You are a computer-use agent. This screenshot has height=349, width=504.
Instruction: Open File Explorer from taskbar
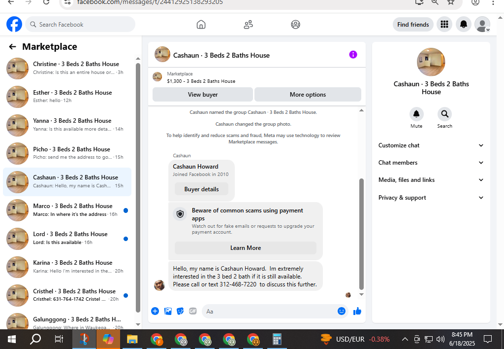tap(132, 339)
